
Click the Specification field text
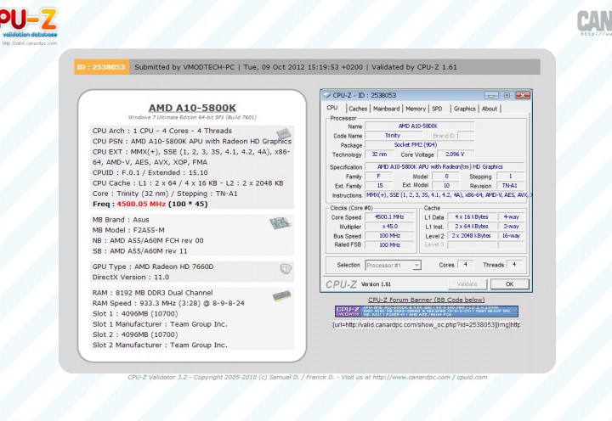[445, 167]
